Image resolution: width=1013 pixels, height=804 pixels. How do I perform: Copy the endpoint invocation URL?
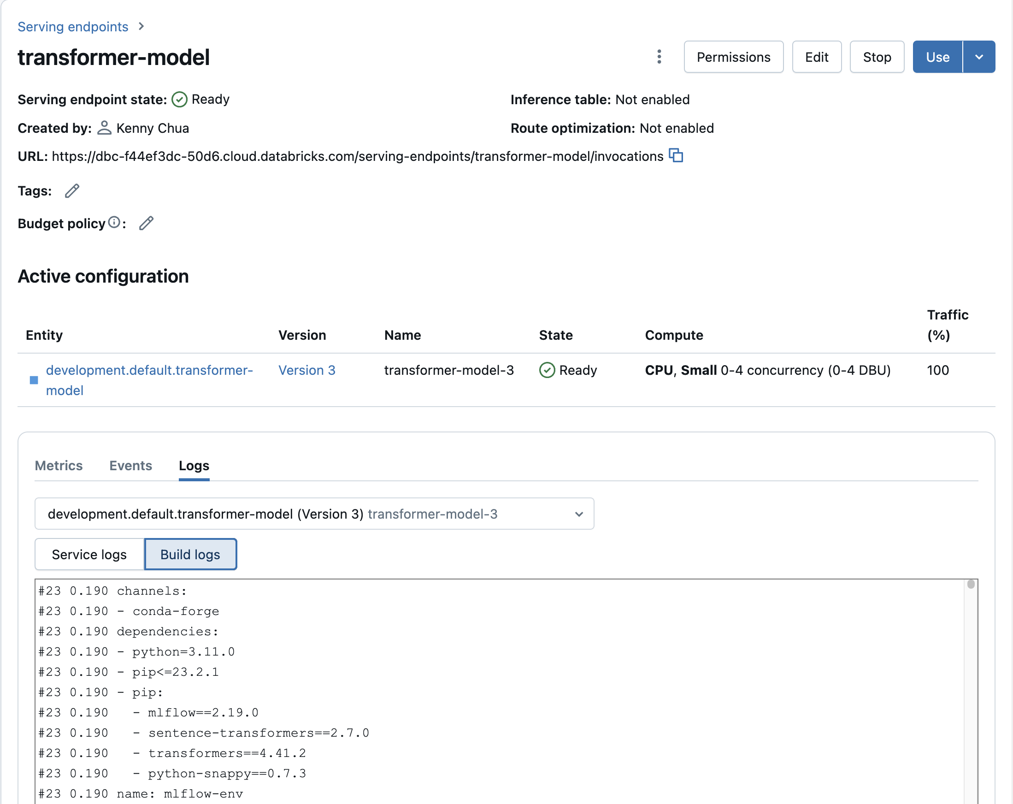[x=677, y=156]
